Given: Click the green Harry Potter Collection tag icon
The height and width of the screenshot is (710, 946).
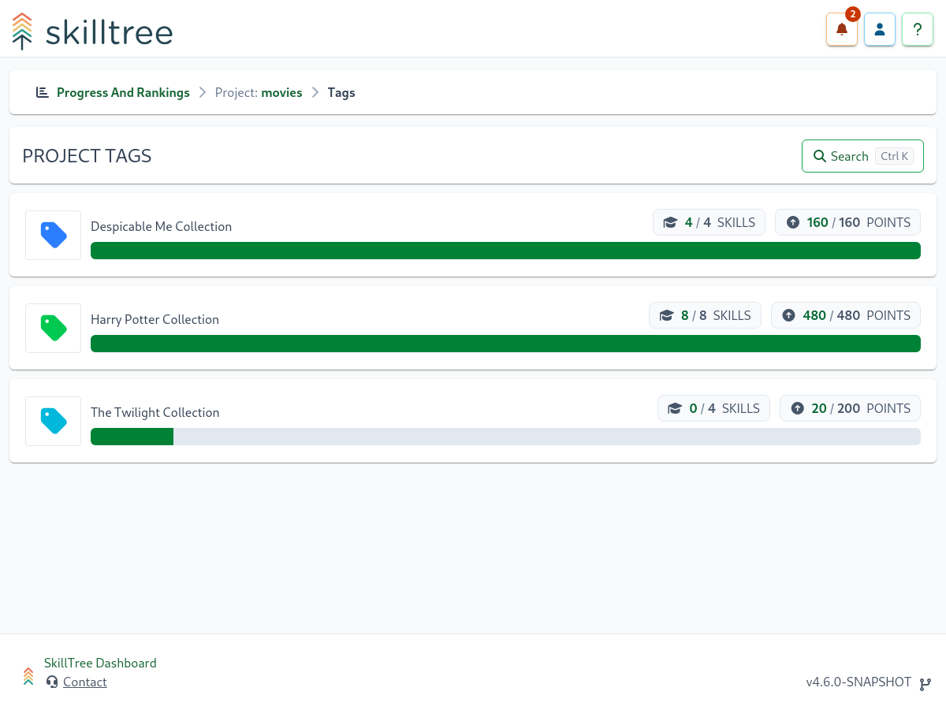Looking at the screenshot, I should [x=54, y=328].
